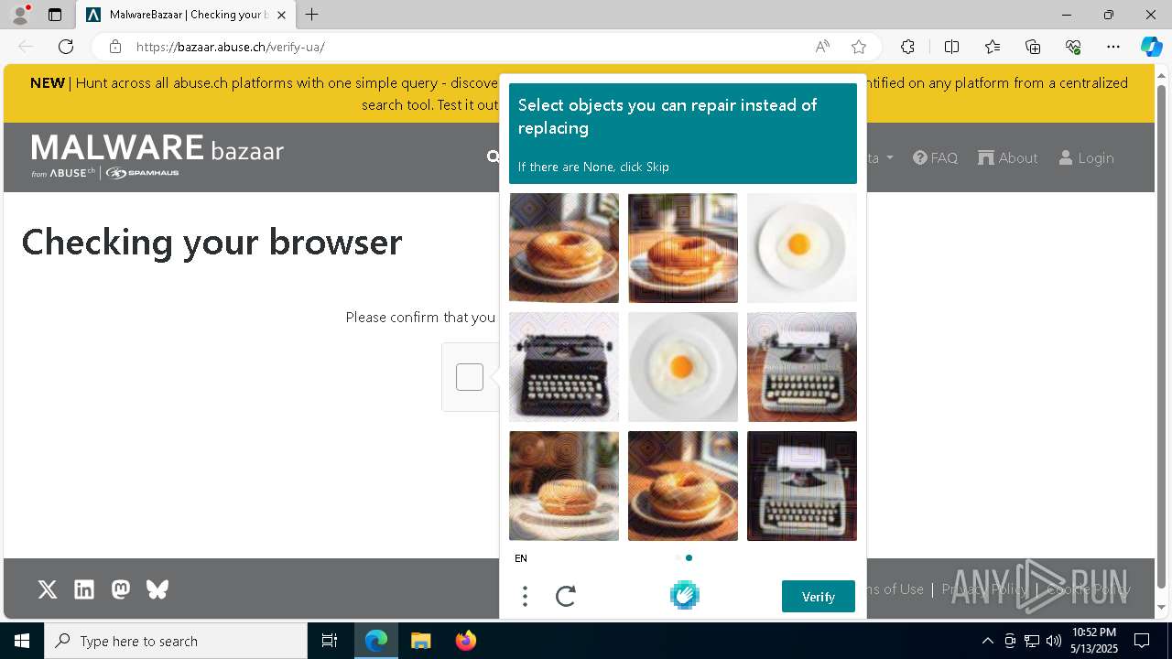Select center fried egg tile
The height and width of the screenshot is (659, 1172).
(x=683, y=367)
